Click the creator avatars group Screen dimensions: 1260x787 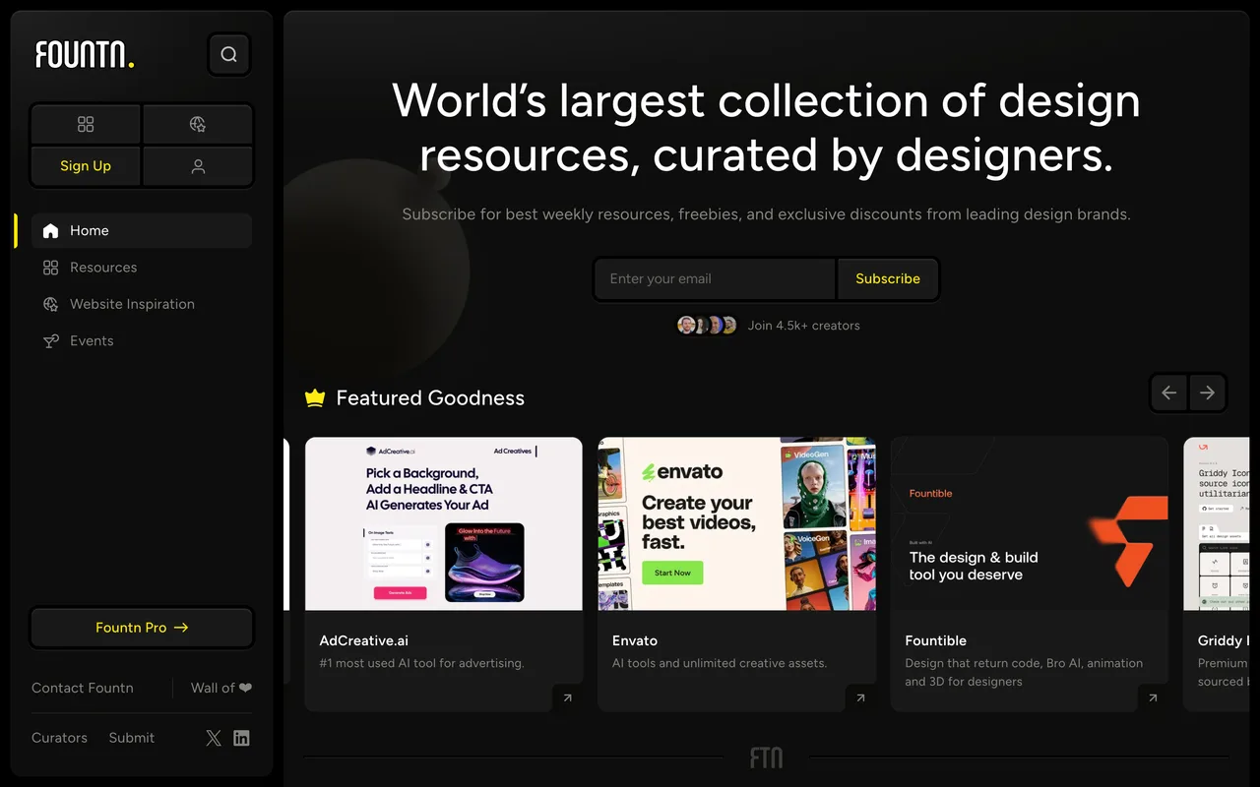coord(708,325)
